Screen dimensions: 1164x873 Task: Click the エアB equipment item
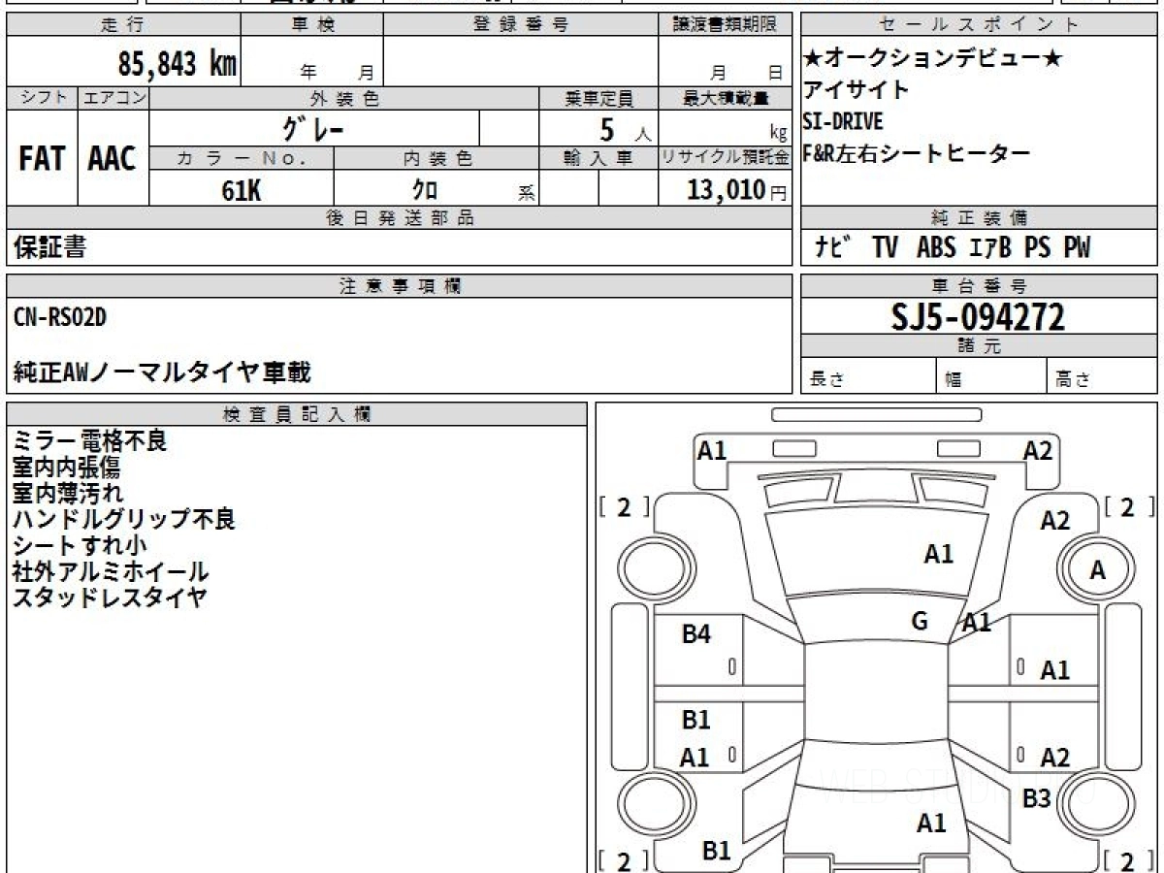(989, 248)
